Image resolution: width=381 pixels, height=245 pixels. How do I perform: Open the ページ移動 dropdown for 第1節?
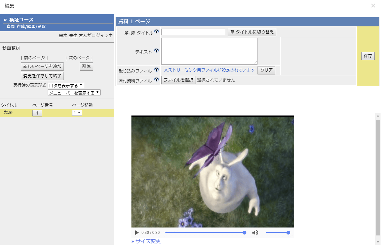pyautogui.click(x=77, y=113)
